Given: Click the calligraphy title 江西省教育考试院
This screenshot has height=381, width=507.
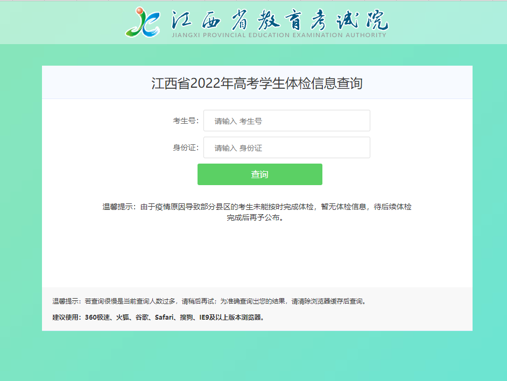Looking at the screenshot, I should (x=279, y=19).
